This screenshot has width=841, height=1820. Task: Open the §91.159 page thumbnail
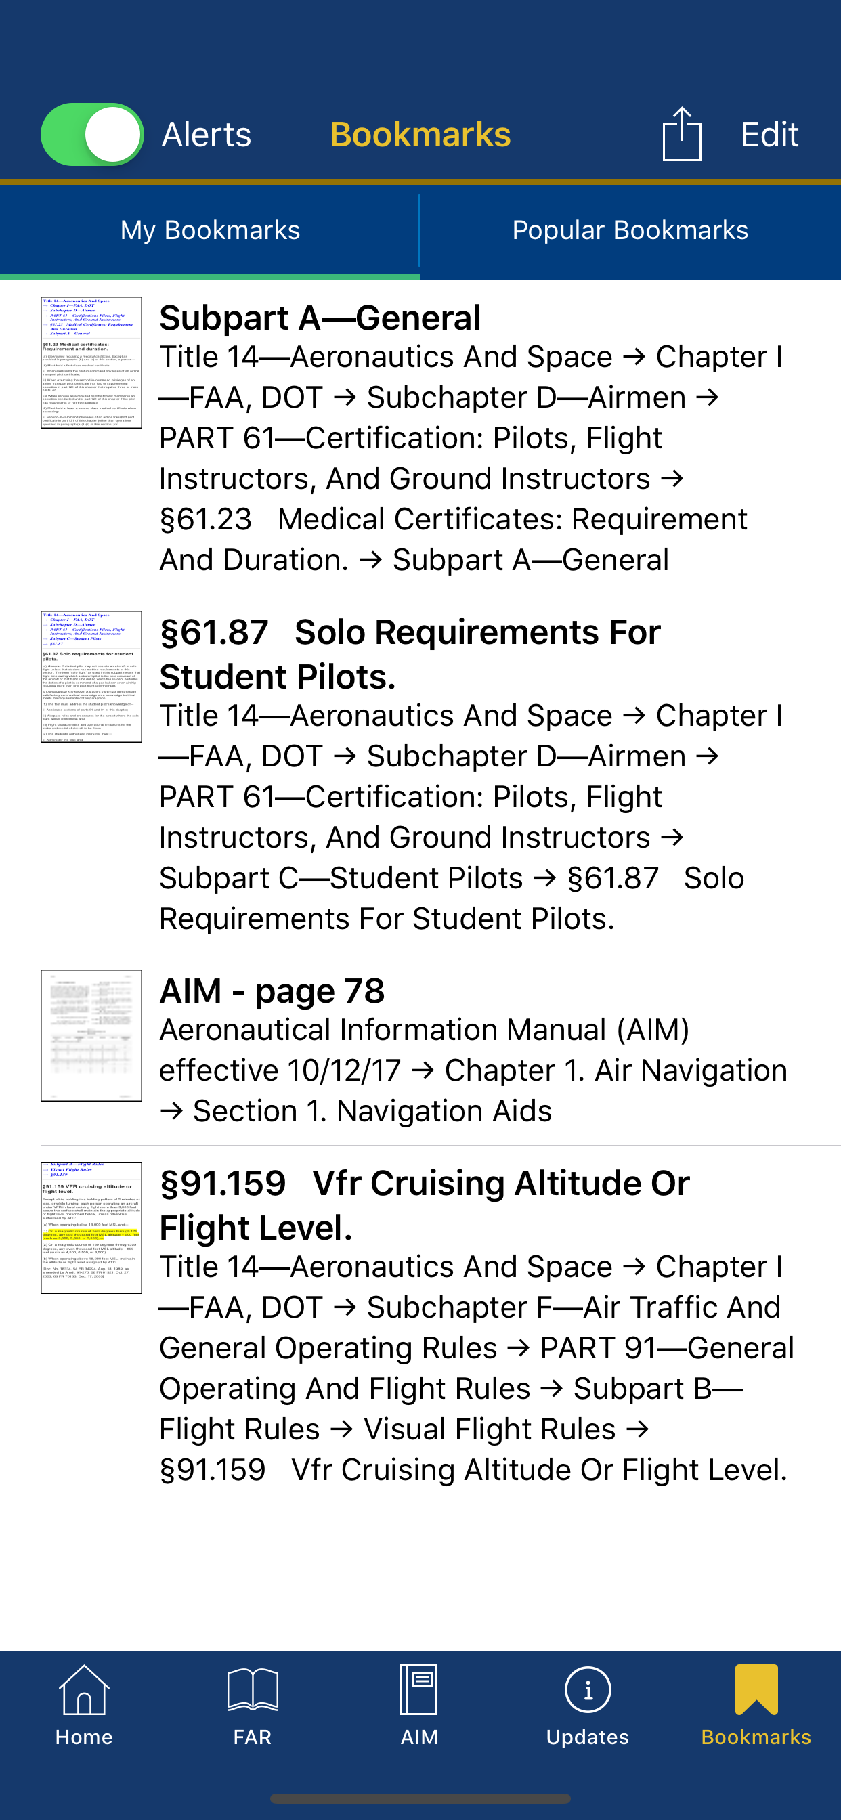click(x=91, y=1228)
